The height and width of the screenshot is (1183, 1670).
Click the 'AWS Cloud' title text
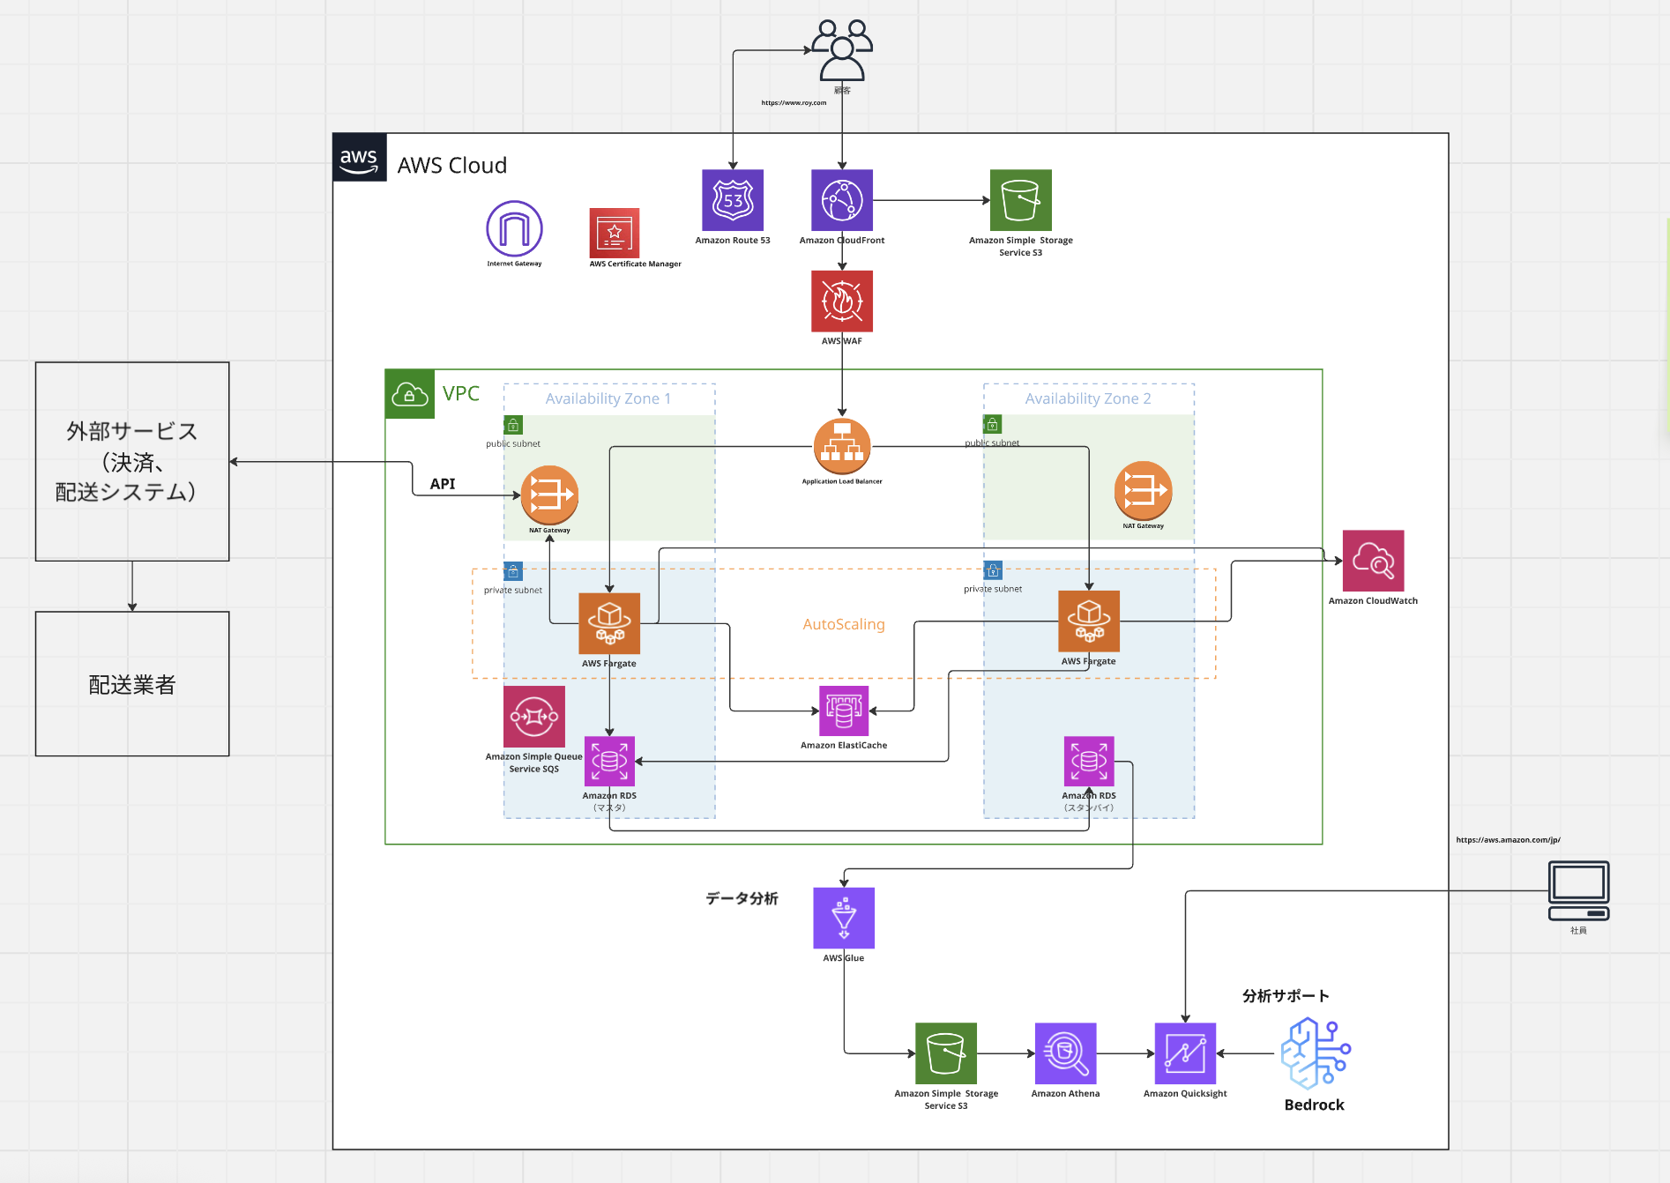coord(452,166)
